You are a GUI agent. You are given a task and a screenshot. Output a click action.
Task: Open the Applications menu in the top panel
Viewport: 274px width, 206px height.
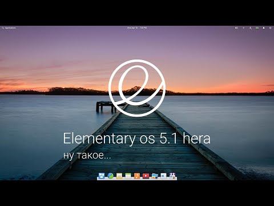(x=9, y=28)
